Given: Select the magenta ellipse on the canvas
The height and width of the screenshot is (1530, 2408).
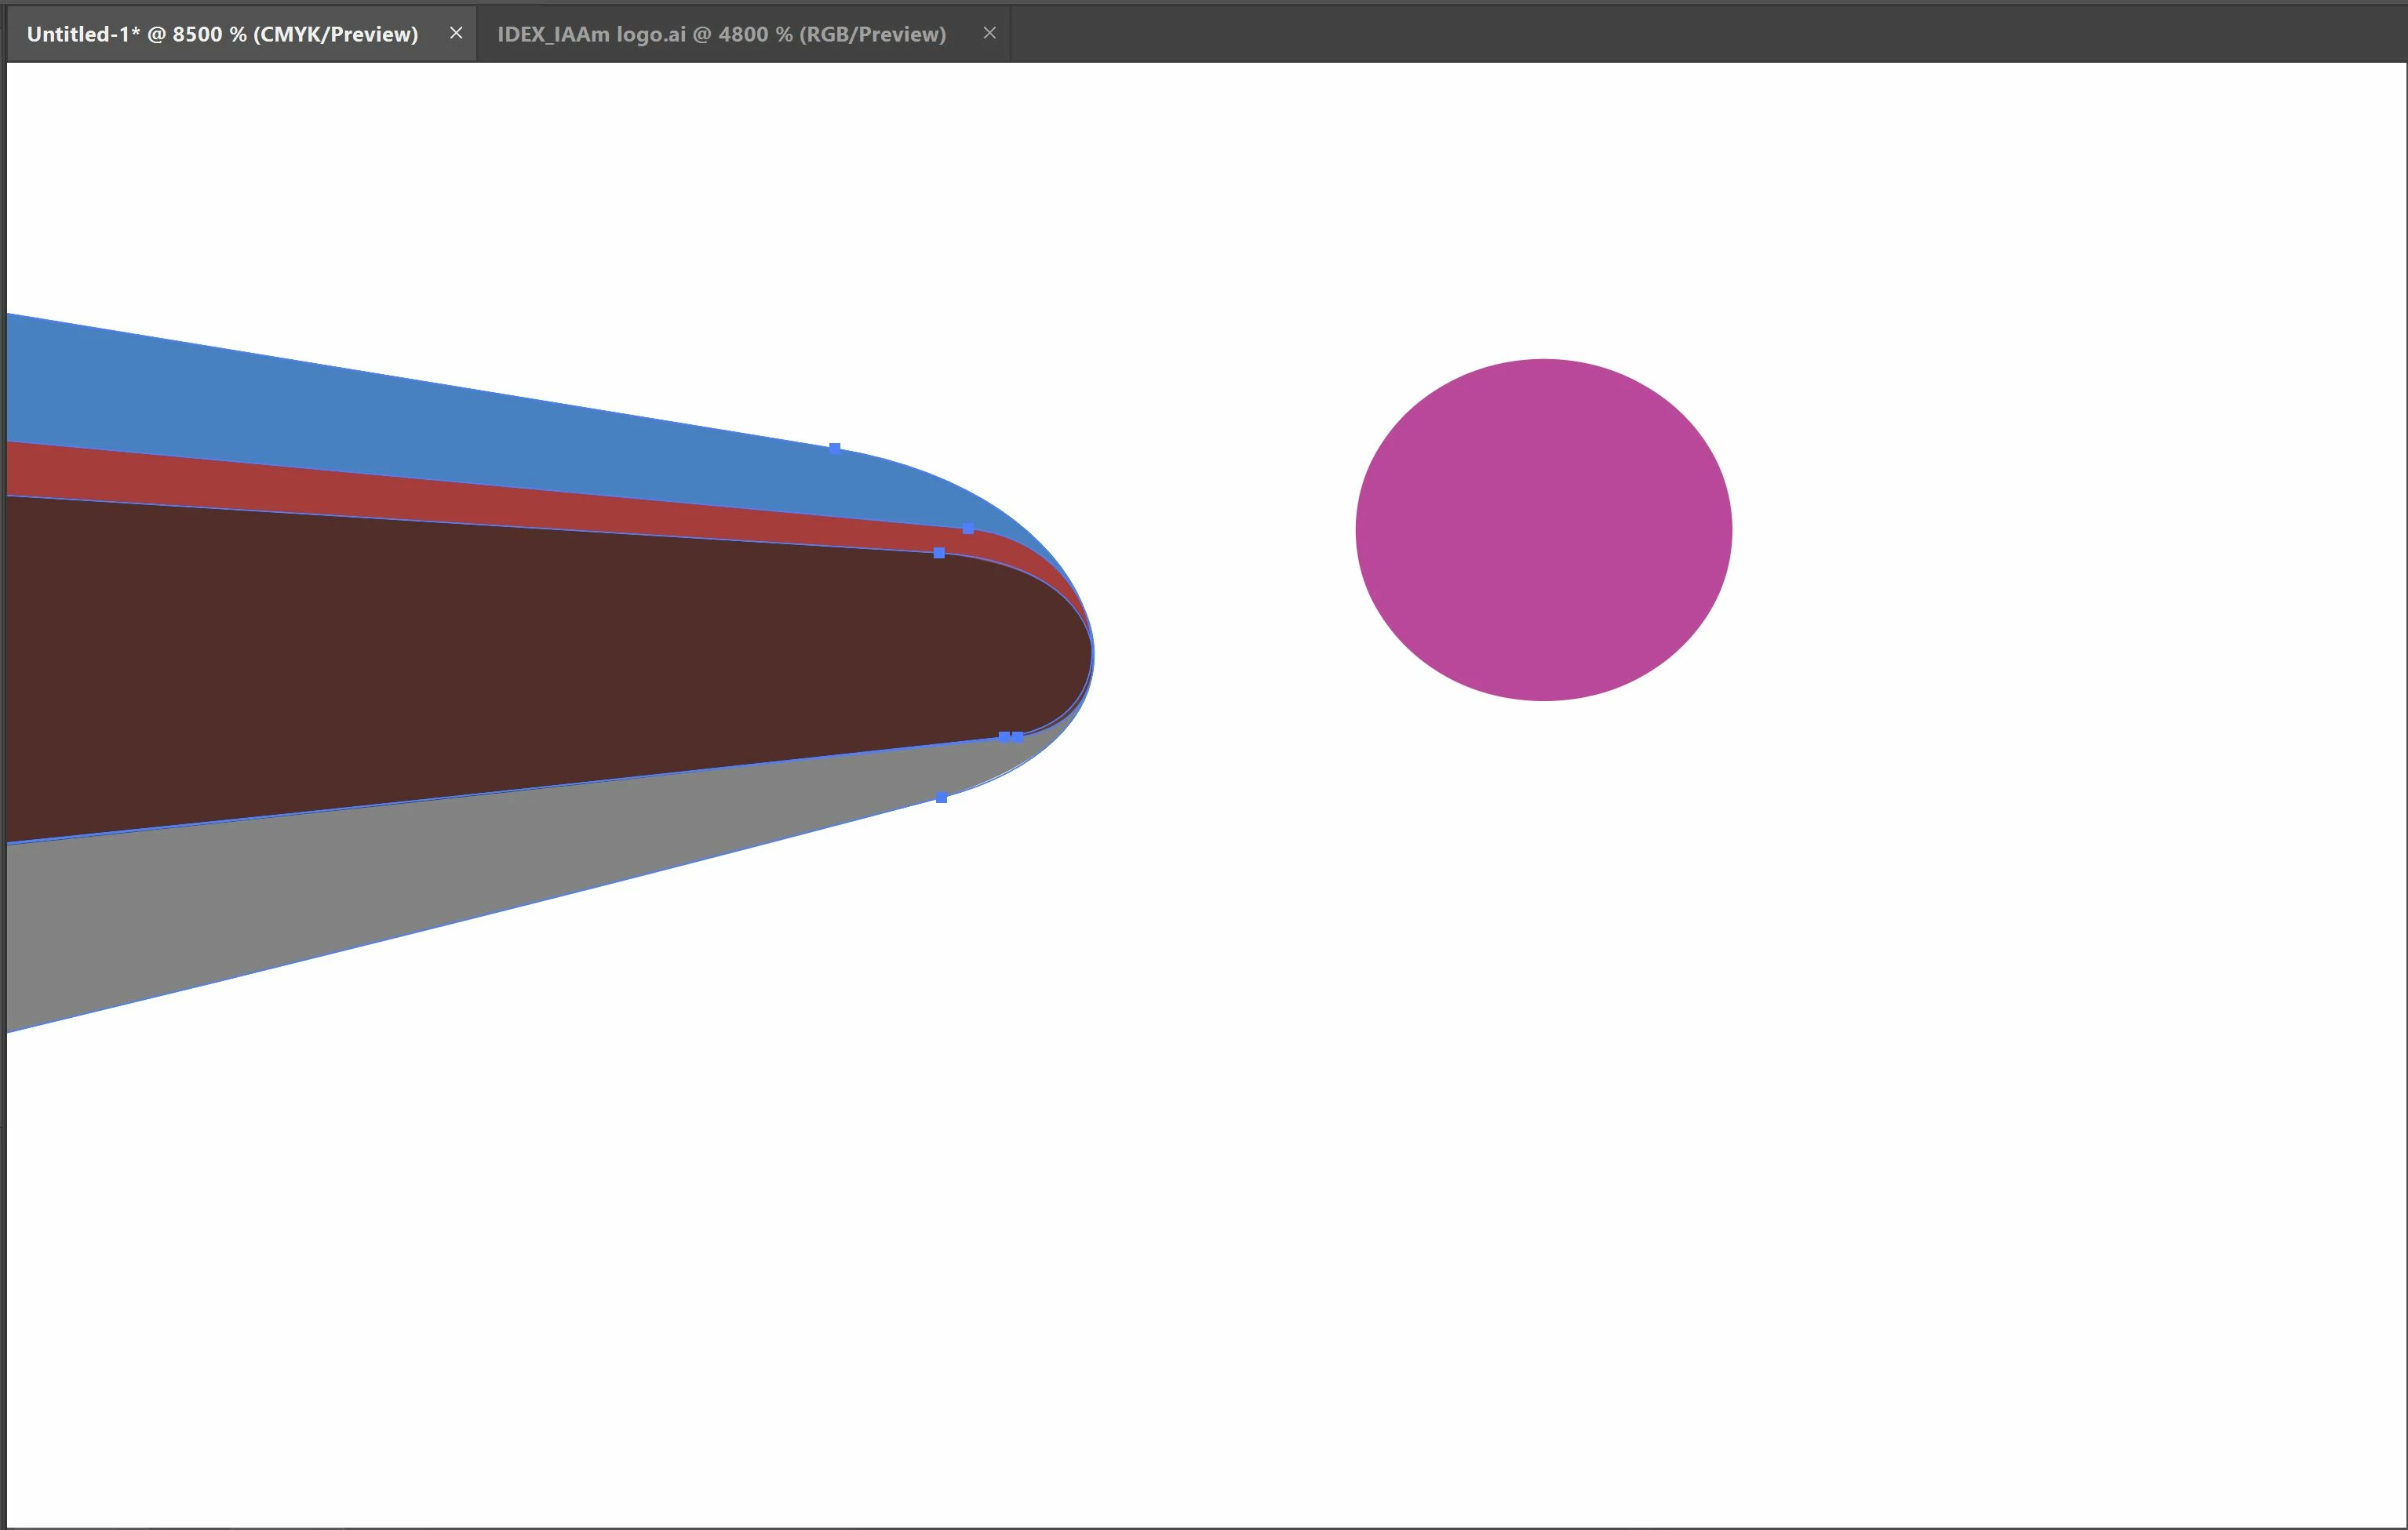Looking at the screenshot, I should [x=1543, y=529].
